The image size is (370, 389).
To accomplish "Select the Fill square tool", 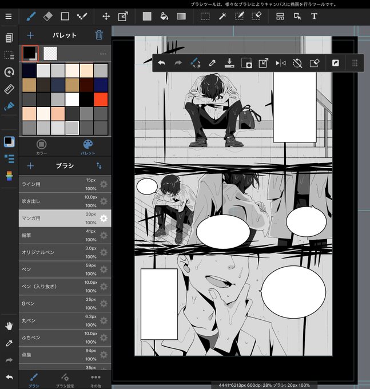I will pyautogui.click(x=147, y=17).
